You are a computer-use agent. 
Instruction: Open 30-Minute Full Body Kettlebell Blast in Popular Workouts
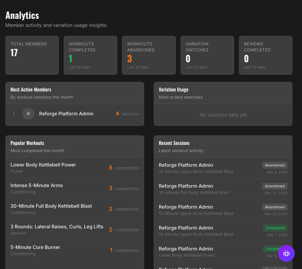(75, 209)
